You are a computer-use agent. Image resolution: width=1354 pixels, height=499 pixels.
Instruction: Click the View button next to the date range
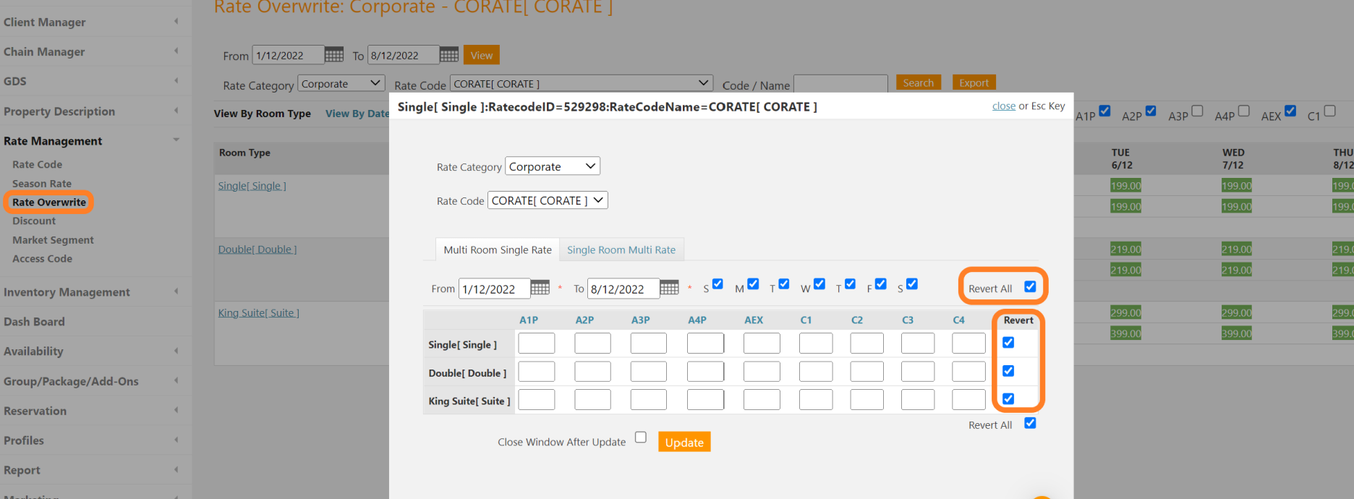[482, 55]
